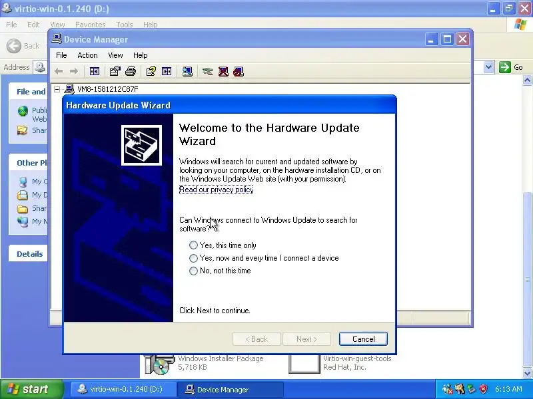Switch to virtio-win-0.1.240 (D:) taskbar button
The width and height of the screenshot is (533, 399).
pyautogui.click(x=124, y=390)
